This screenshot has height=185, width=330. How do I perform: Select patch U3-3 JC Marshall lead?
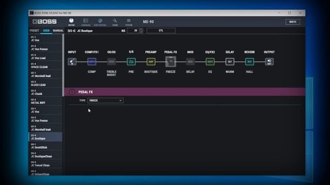click(45, 128)
